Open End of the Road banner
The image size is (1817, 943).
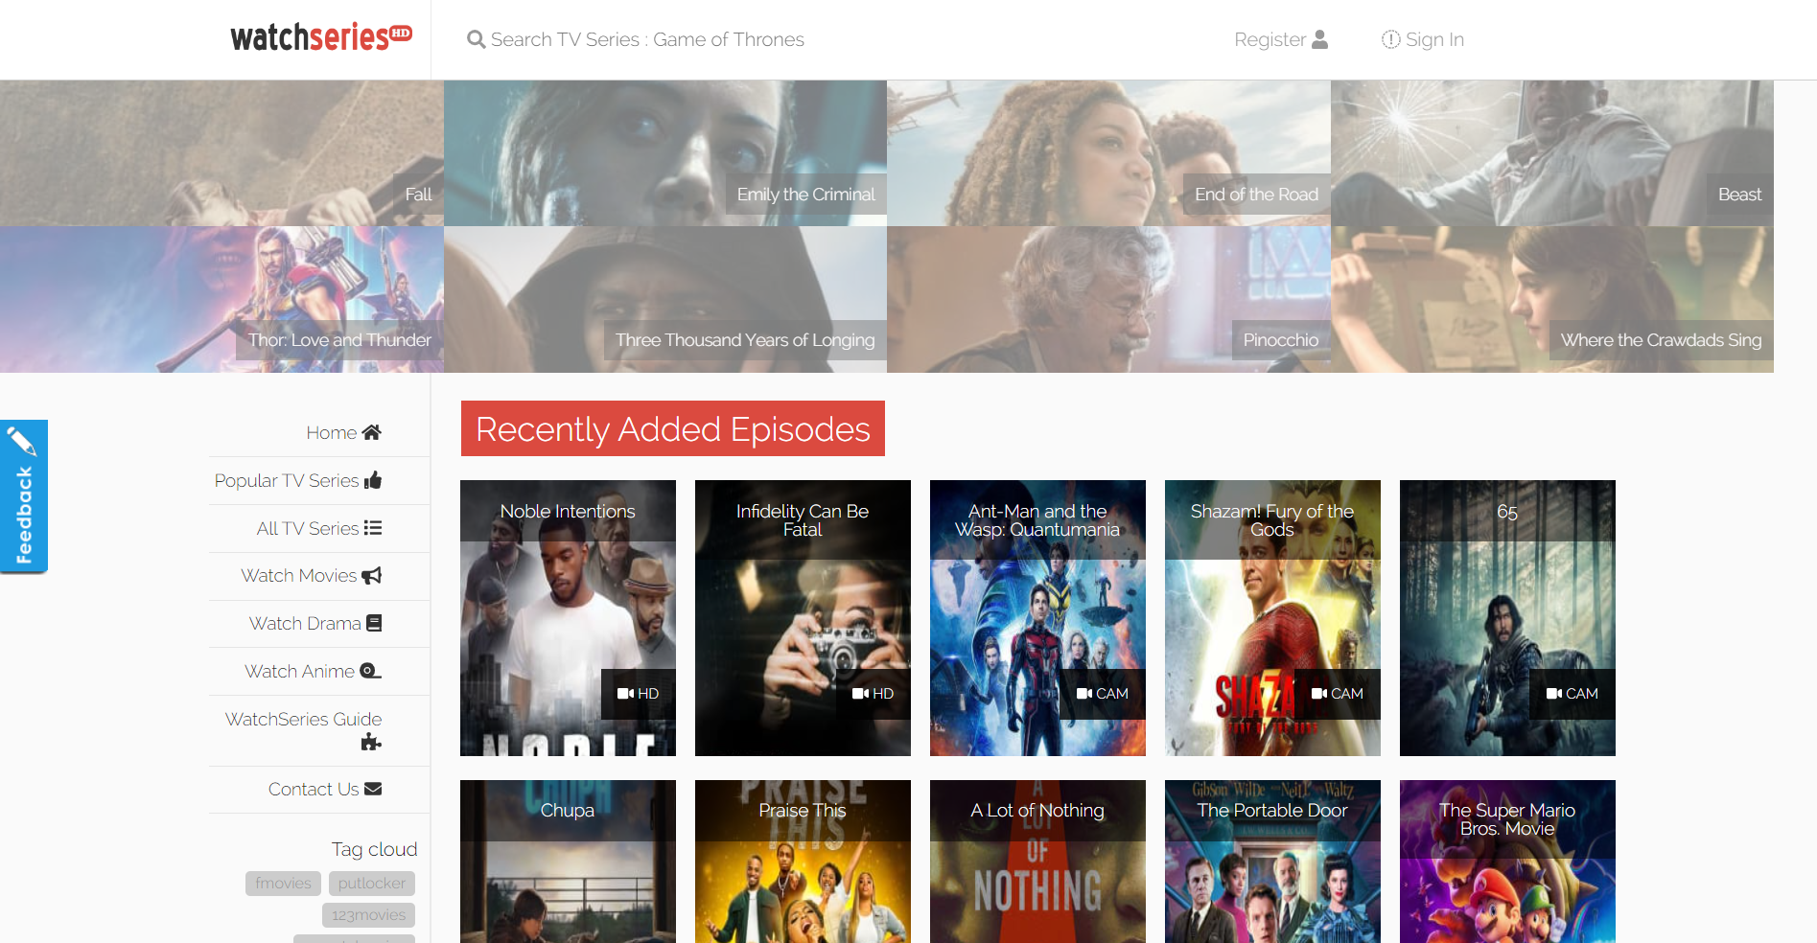[1108, 153]
